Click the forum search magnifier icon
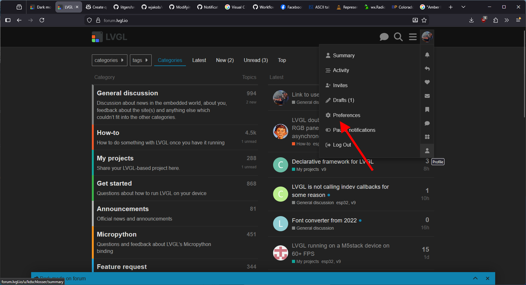This screenshot has width=526, height=285. [x=398, y=37]
